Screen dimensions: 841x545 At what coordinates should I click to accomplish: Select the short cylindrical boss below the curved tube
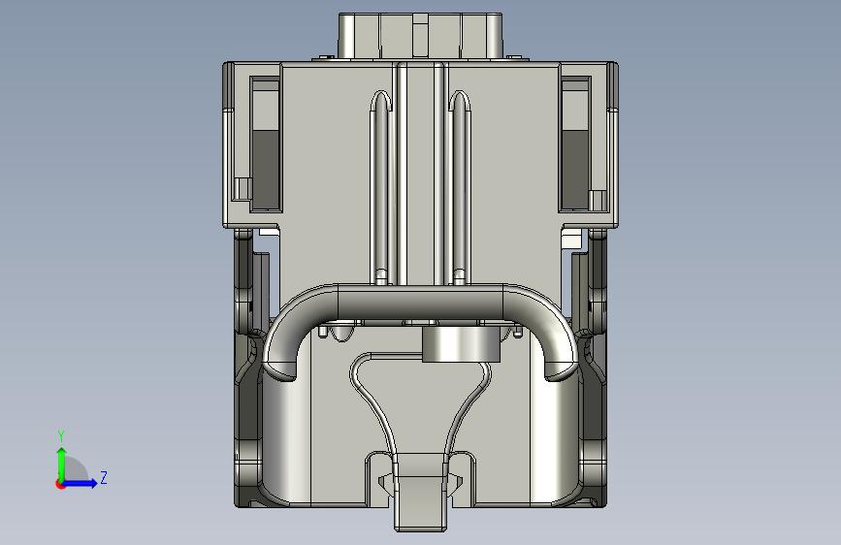[461, 344]
